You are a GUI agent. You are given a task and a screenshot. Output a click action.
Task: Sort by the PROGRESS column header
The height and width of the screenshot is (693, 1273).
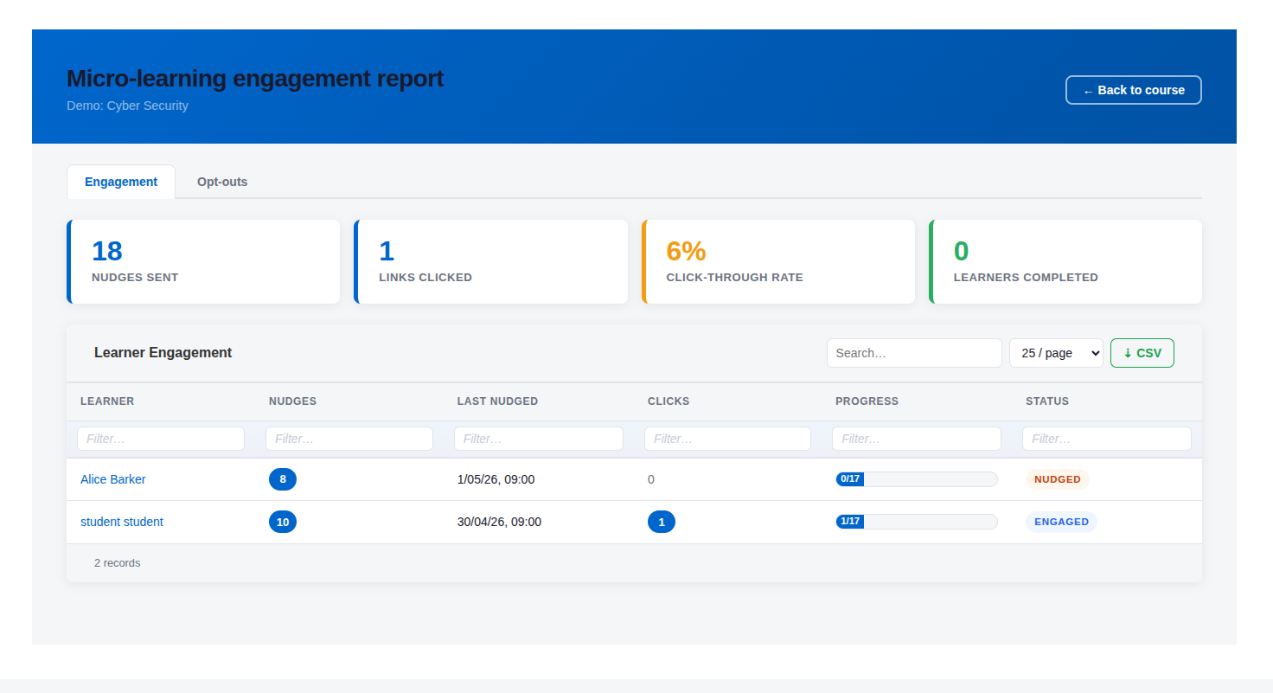coord(867,401)
